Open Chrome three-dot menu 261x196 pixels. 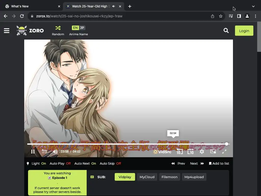[255, 16]
